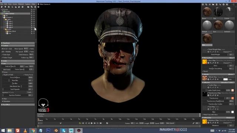Toggle the Sticky Focus checkbox
Image resolution: width=237 pixels, height=133 pixels.
click(x=29, y=75)
